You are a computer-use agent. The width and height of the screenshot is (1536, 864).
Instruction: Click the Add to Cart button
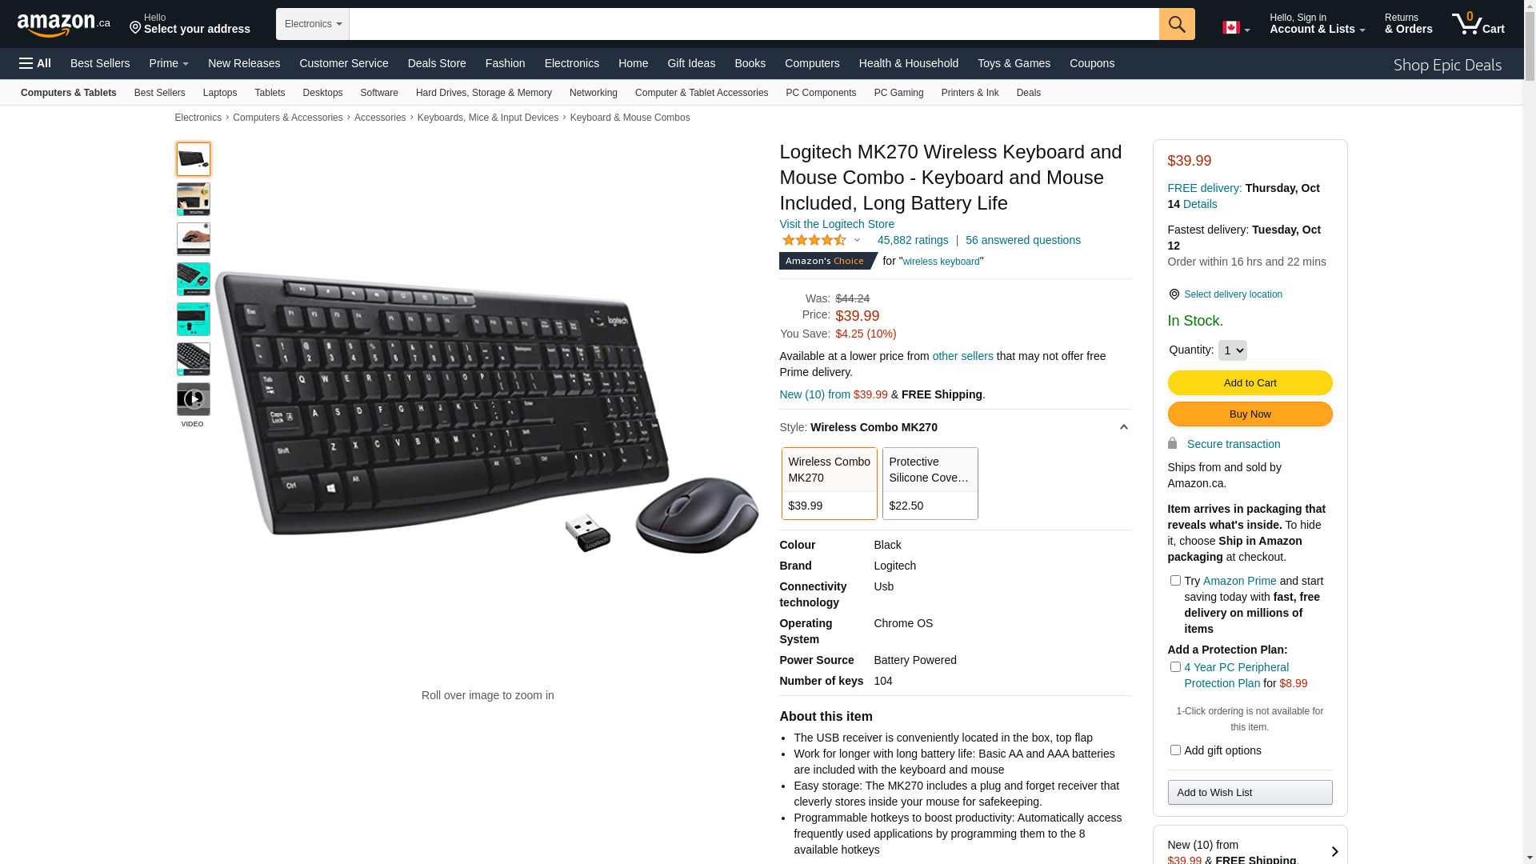tap(1250, 383)
